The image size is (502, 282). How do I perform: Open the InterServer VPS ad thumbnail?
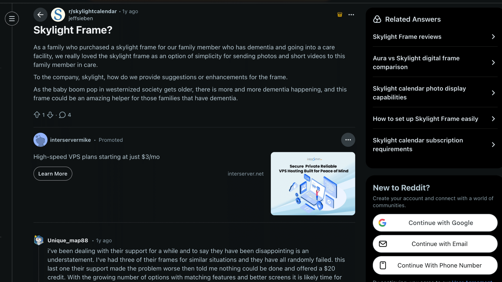(313, 184)
